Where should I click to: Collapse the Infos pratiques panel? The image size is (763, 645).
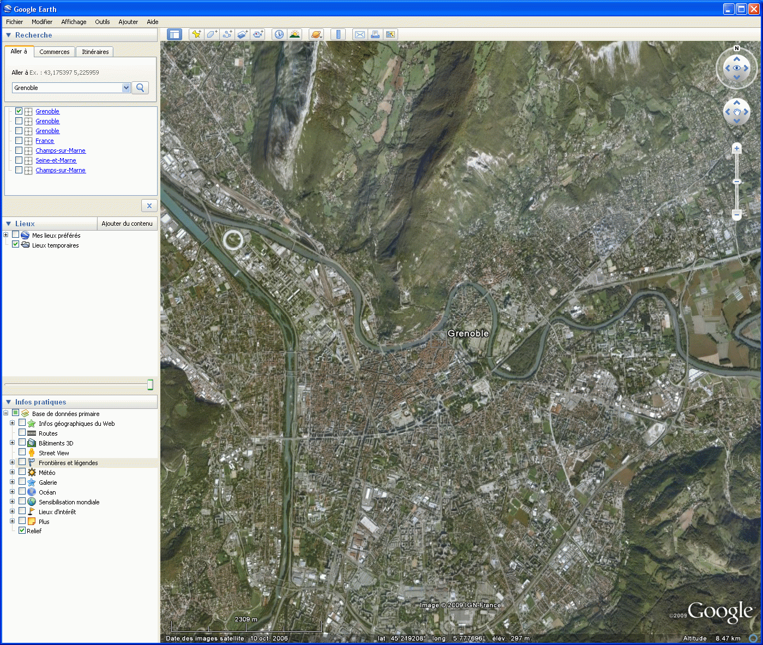point(9,402)
